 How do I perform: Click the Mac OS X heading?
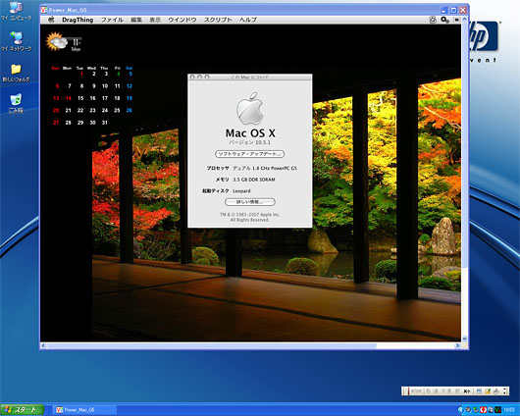[x=250, y=133]
